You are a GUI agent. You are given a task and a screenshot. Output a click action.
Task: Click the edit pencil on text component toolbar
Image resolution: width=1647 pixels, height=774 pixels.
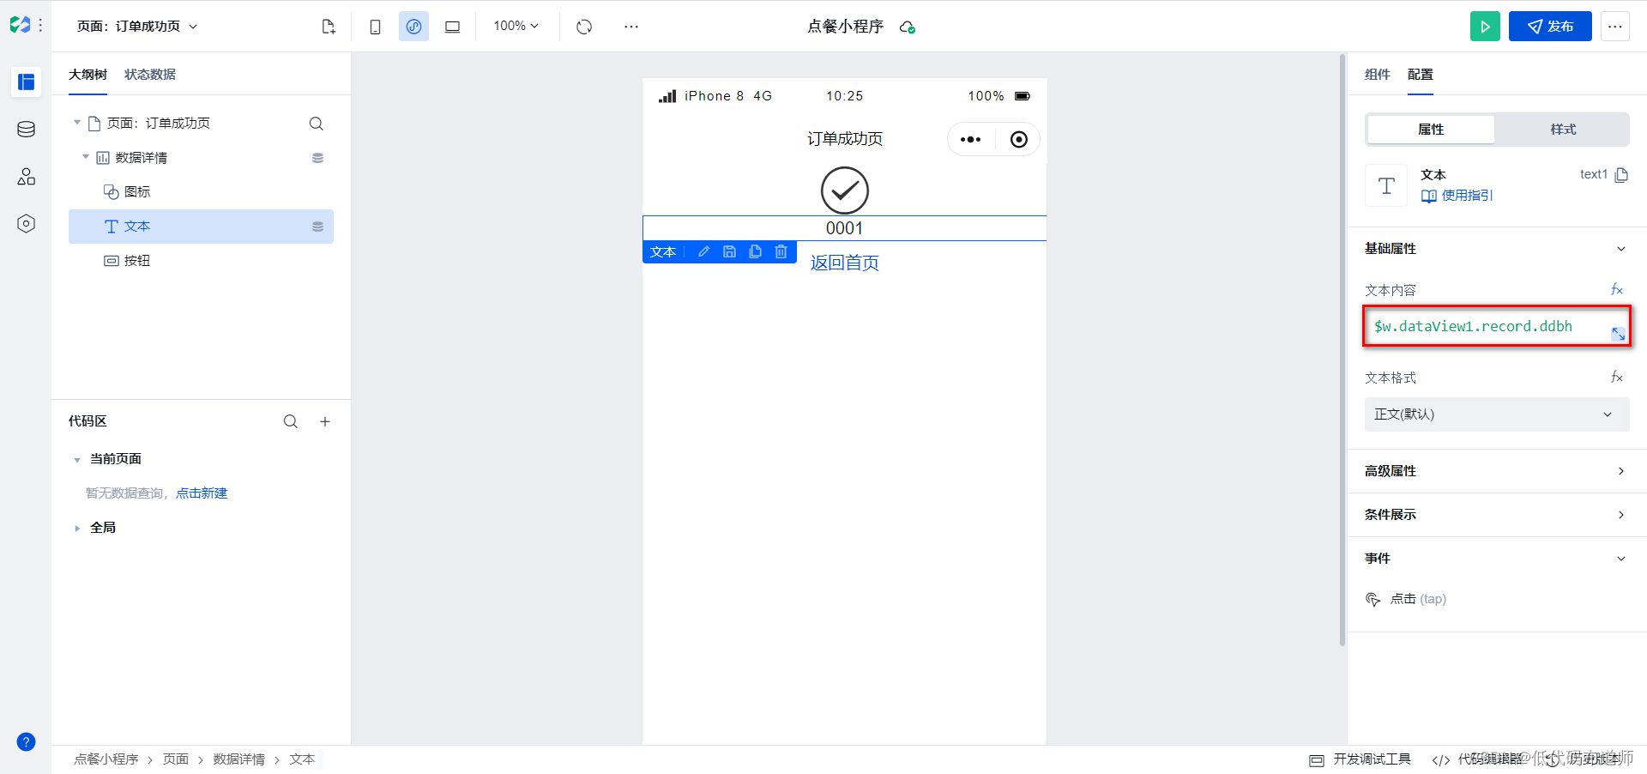tap(703, 251)
